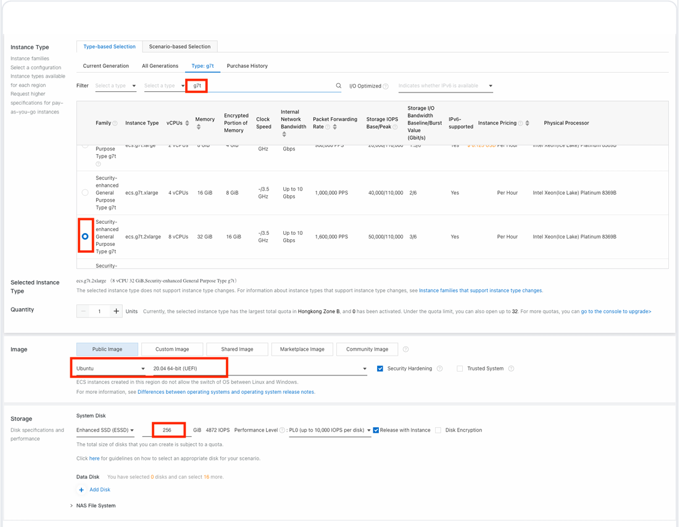Viewport: 680px width, 527px height.
Task: Open the Enhanced SSD (ESSD) disk type dropdown
Action: pyautogui.click(x=105, y=430)
